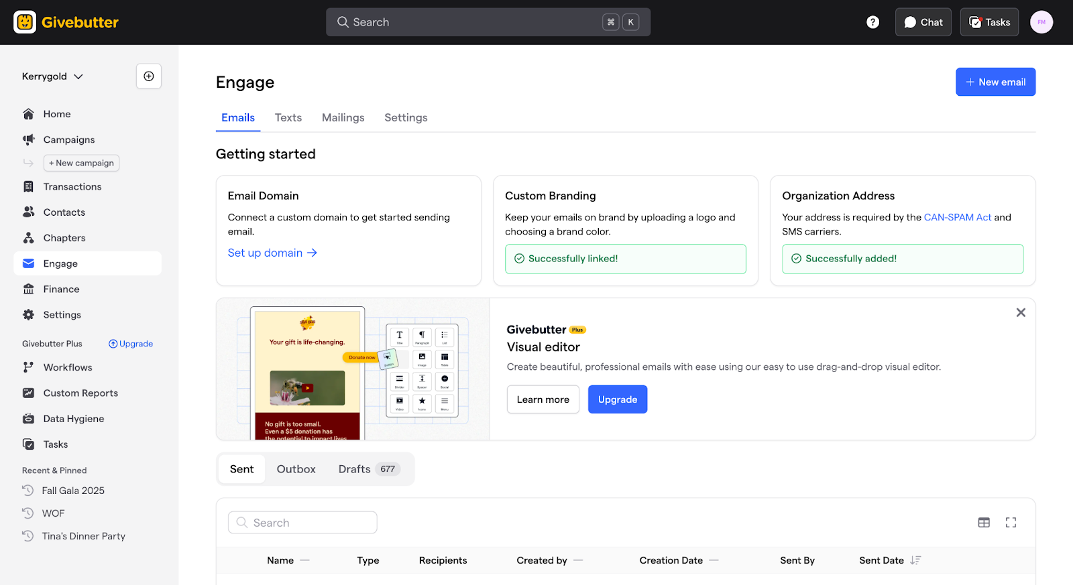Expand table to fullscreen
This screenshot has height=585, width=1073.
[x=1011, y=523]
